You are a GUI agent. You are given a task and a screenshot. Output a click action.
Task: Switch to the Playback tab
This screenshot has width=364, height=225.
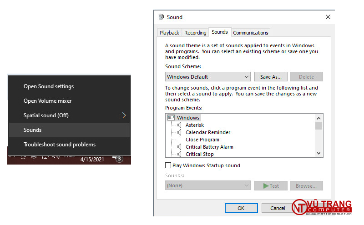click(x=169, y=33)
